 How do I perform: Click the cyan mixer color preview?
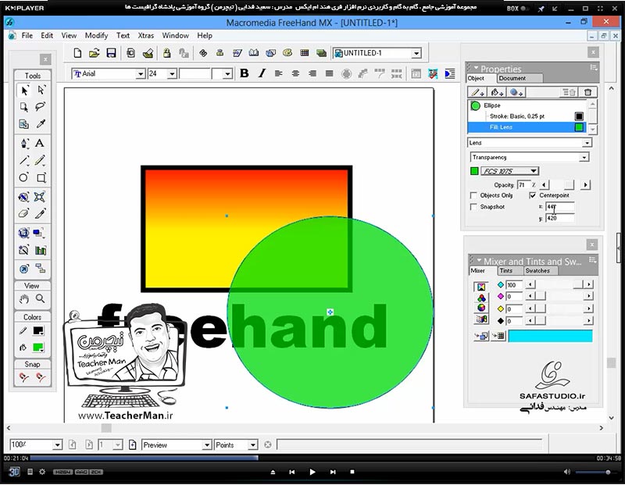point(550,336)
